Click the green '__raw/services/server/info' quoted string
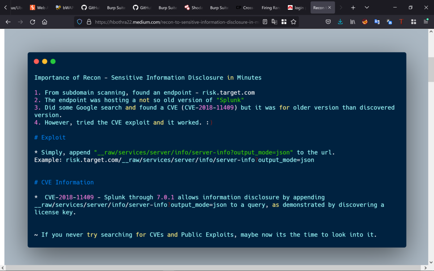 point(193,152)
